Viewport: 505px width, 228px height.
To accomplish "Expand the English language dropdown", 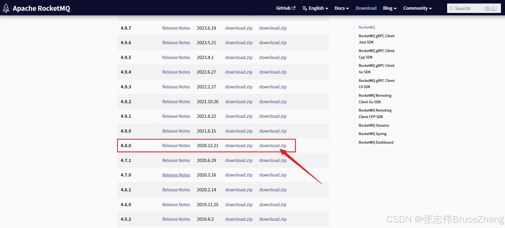I will coord(315,8).
